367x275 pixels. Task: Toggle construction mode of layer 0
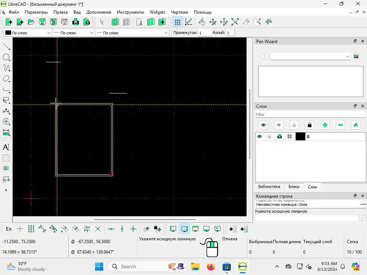click(290, 136)
